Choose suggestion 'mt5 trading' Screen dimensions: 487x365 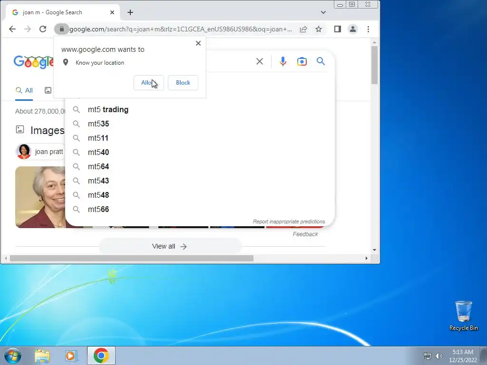pos(200,110)
